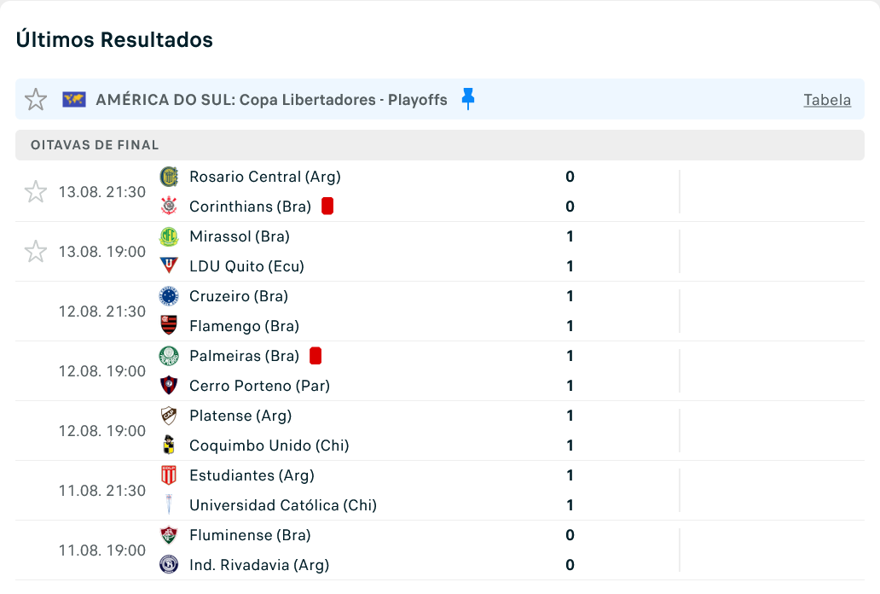Click the blue pin icon beside Playoffs
This screenshot has width=880, height=594.
click(468, 99)
